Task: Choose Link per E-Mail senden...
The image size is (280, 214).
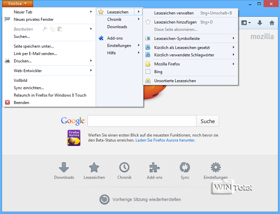Action: (x=35, y=54)
